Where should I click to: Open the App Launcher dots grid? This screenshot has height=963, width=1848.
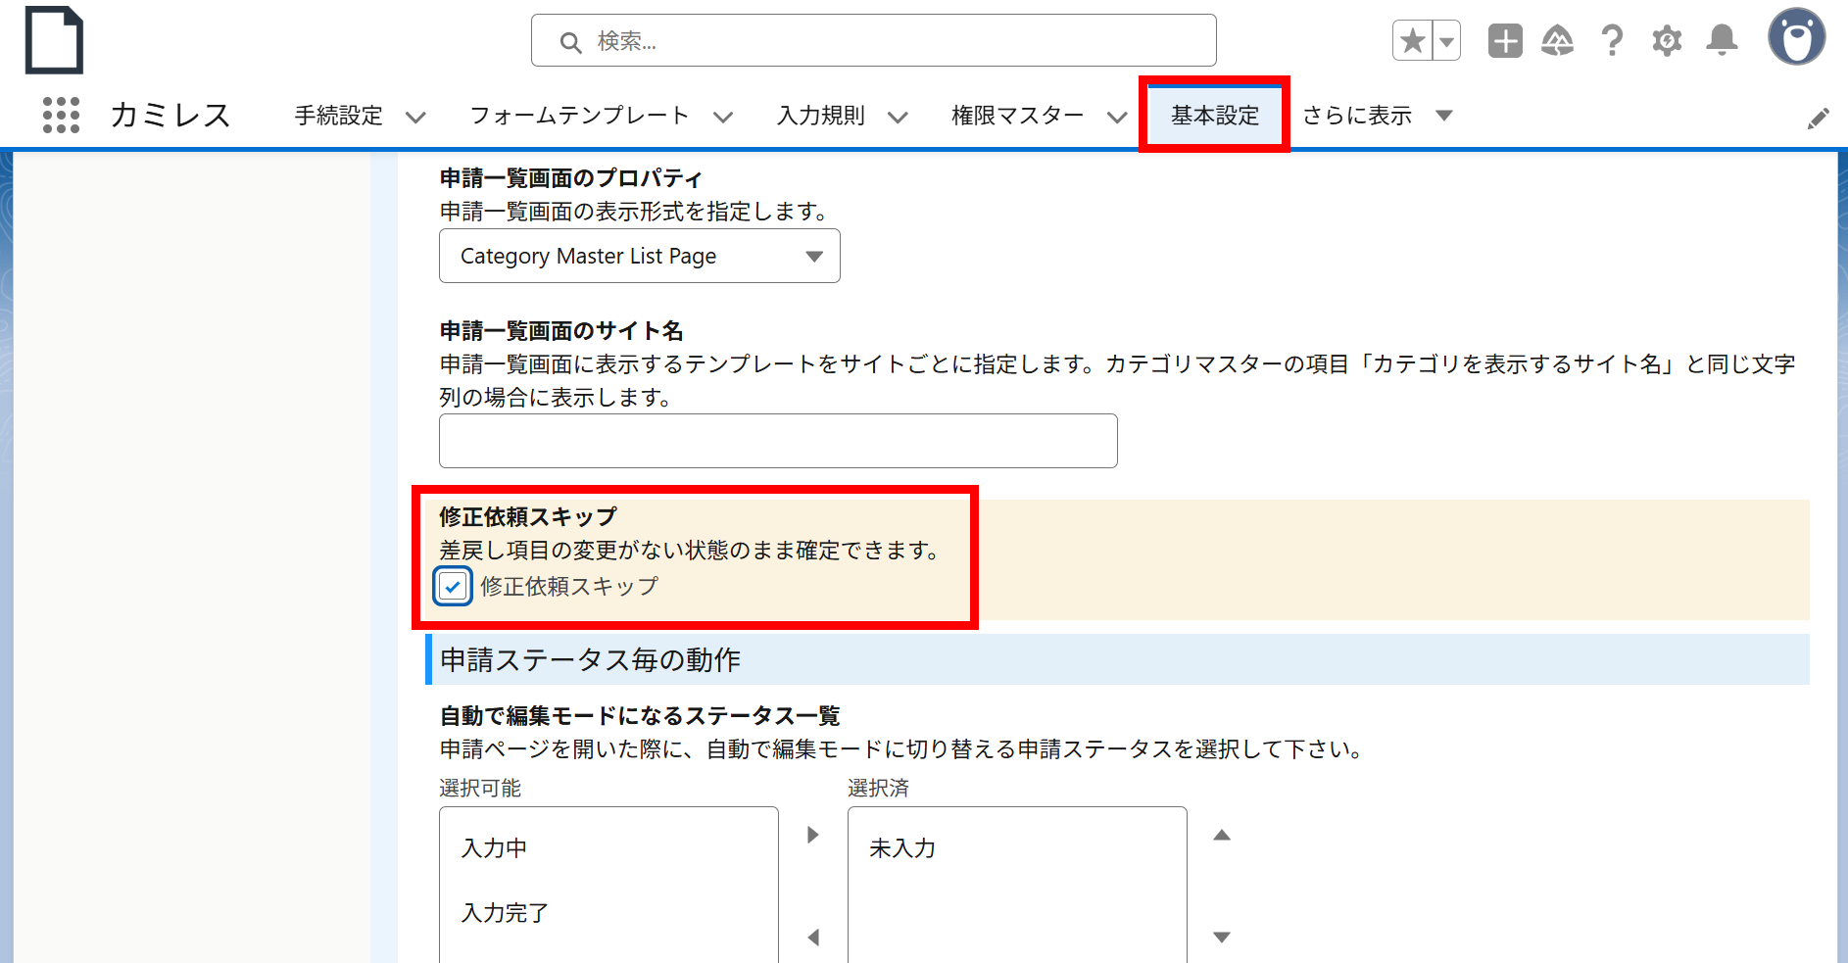pyautogui.click(x=61, y=116)
